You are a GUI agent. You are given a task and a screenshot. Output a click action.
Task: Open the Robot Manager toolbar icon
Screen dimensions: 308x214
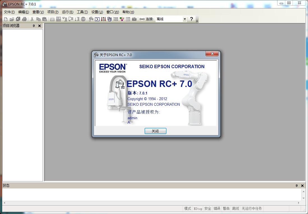pyautogui.click(x=91, y=19)
